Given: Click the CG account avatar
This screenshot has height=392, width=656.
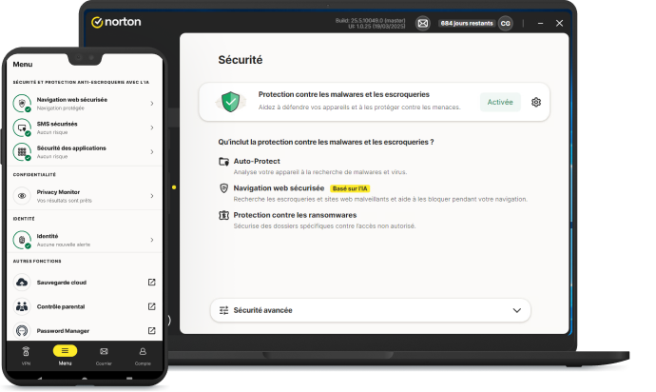Looking at the screenshot, I should pyautogui.click(x=506, y=23).
